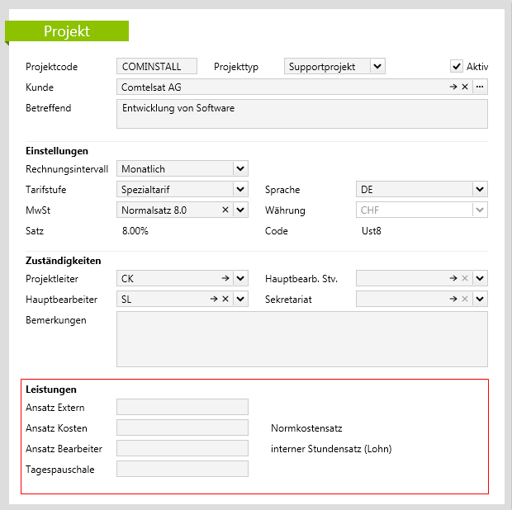Viewport: 512px width, 510px height.
Task: Expand the Tarifstufe dropdown list
Action: 240,190
